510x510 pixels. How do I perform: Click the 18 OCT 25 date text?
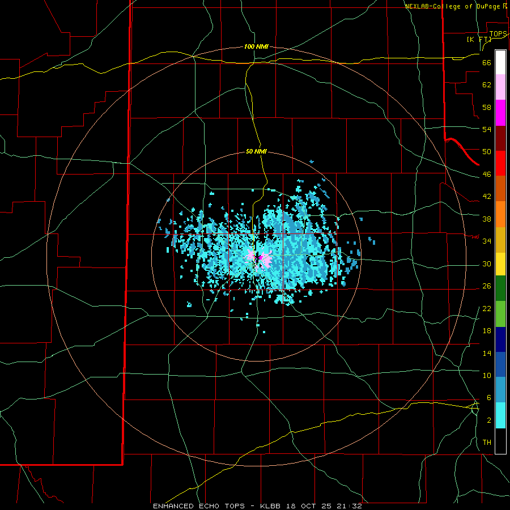click(x=308, y=506)
